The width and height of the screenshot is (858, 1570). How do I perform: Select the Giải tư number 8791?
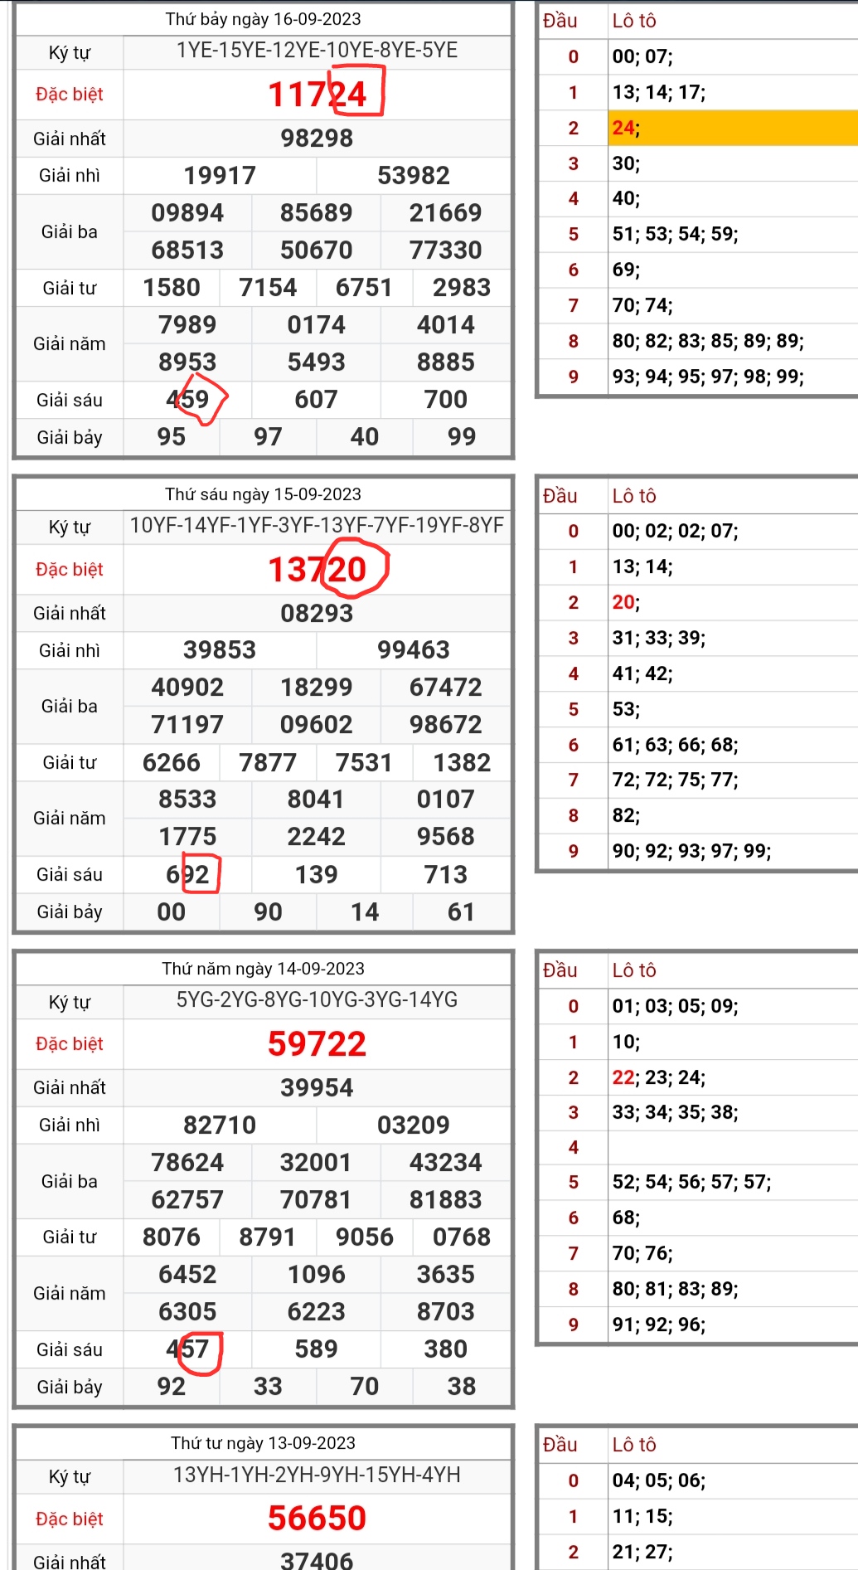pyautogui.click(x=268, y=1237)
